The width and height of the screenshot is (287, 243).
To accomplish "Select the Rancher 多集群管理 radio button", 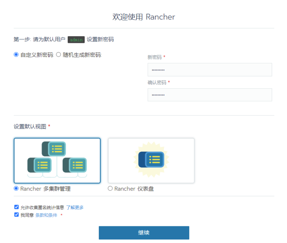I will pyautogui.click(x=16, y=188).
